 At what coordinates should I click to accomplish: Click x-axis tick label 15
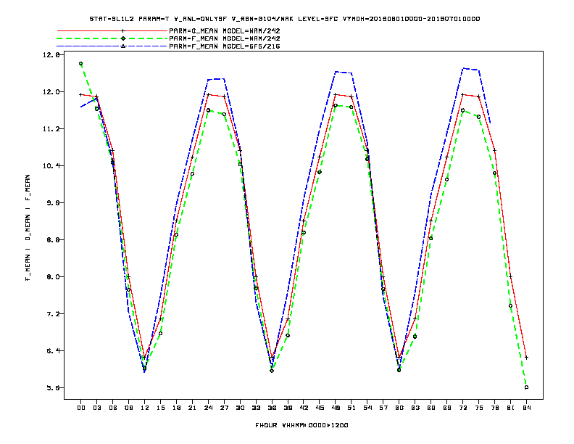160,408
